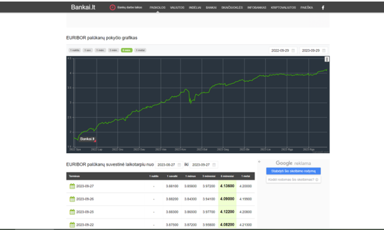
Task: Click 'Stabdyti šio skelbimo rodymą' button
Action: coord(293,171)
